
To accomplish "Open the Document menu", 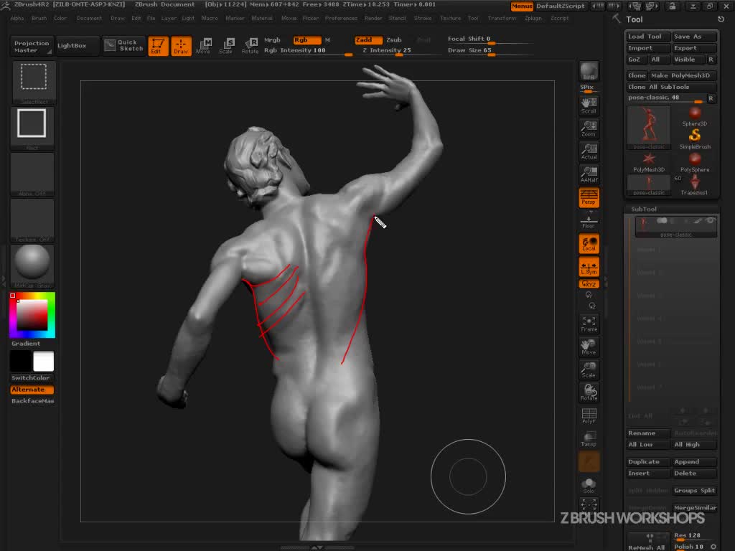I will pos(89,18).
